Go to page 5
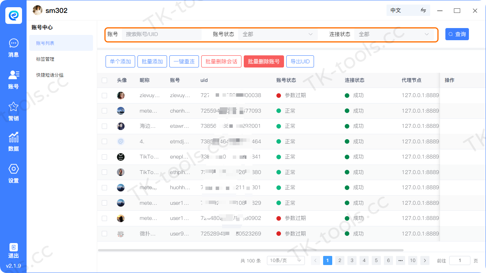Image resolution: width=486 pixels, height=273 pixels. tap(376, 260)
